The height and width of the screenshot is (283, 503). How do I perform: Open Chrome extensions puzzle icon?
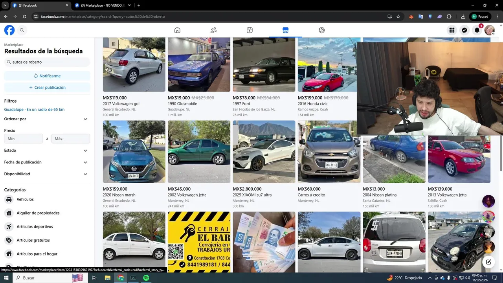(x=449, y=17)
